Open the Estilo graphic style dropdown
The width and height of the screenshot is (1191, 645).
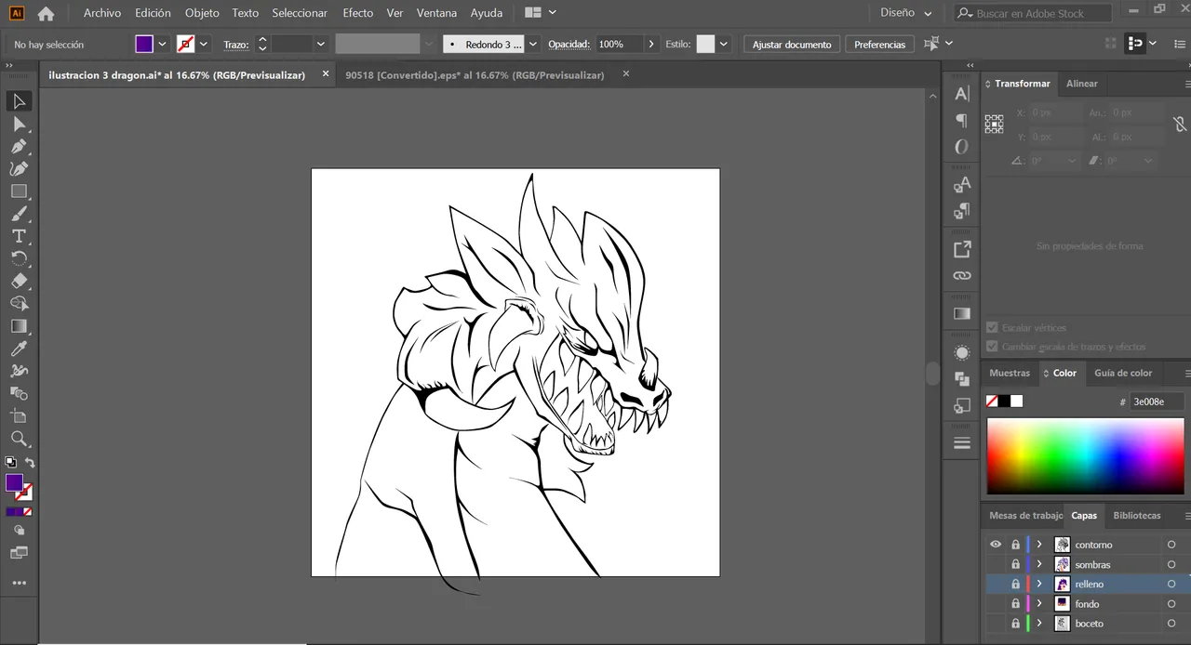[x=723, y=45]
